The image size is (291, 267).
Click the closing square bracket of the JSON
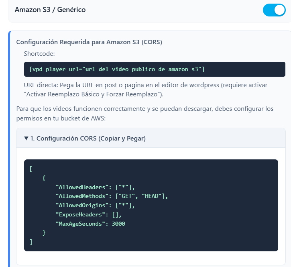coord(31,242)
